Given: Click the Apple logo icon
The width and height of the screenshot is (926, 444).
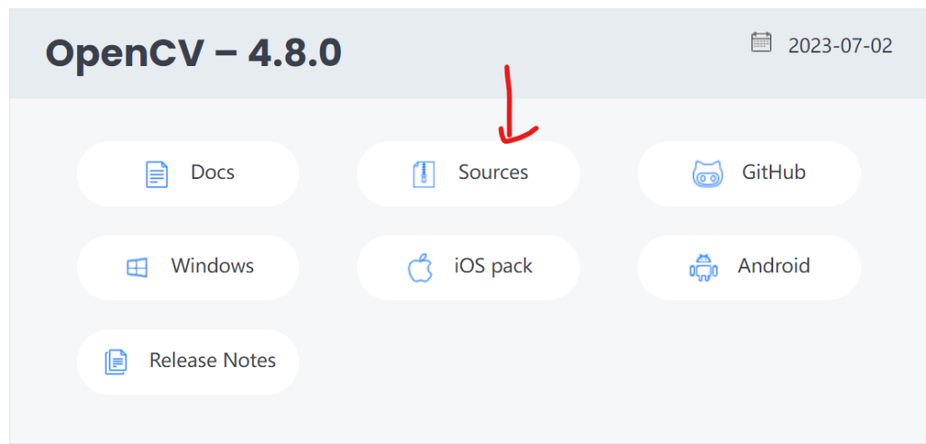Looking at the screenshot, I should click(420, 268).
